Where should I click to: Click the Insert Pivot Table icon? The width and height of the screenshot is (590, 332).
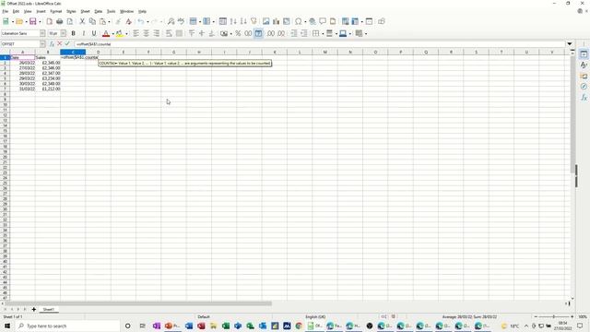(287, 21)
